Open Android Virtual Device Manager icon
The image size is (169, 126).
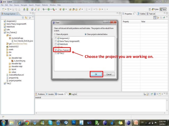[27, 9]
